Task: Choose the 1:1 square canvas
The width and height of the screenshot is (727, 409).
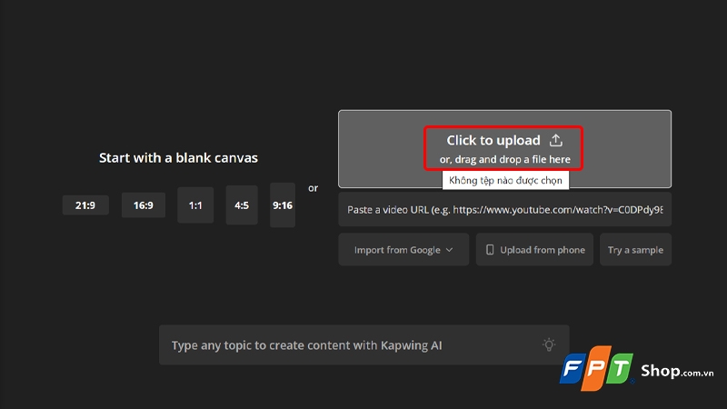Action: coord(195,205)
